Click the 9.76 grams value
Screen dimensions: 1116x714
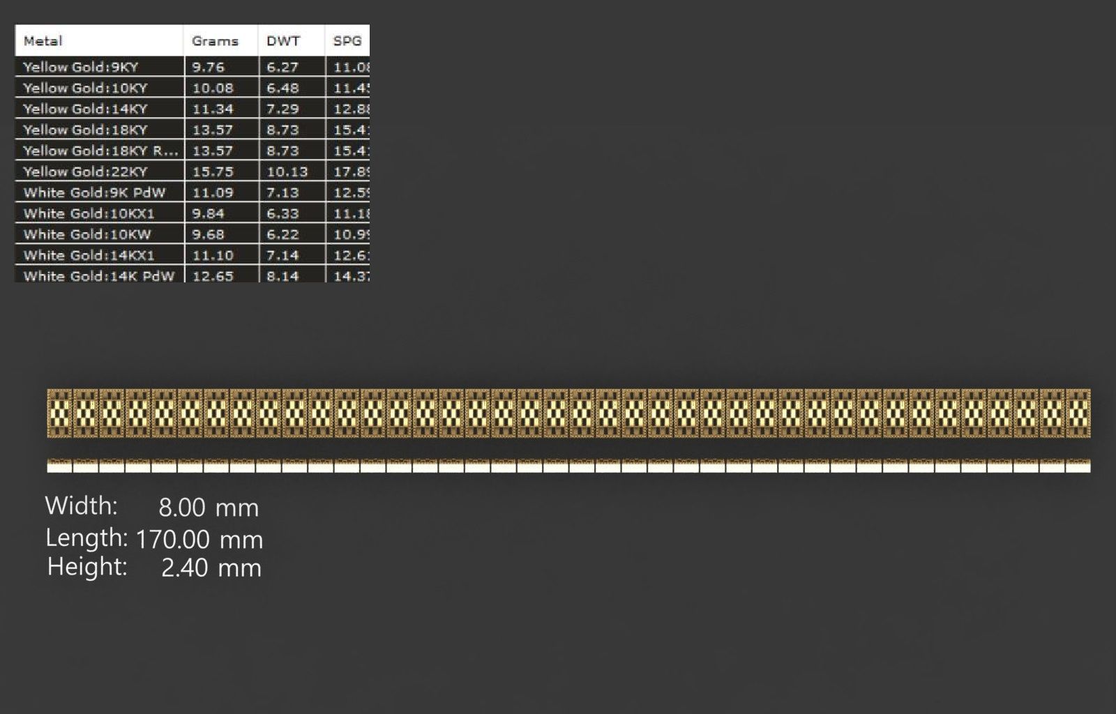click(208, 67)
